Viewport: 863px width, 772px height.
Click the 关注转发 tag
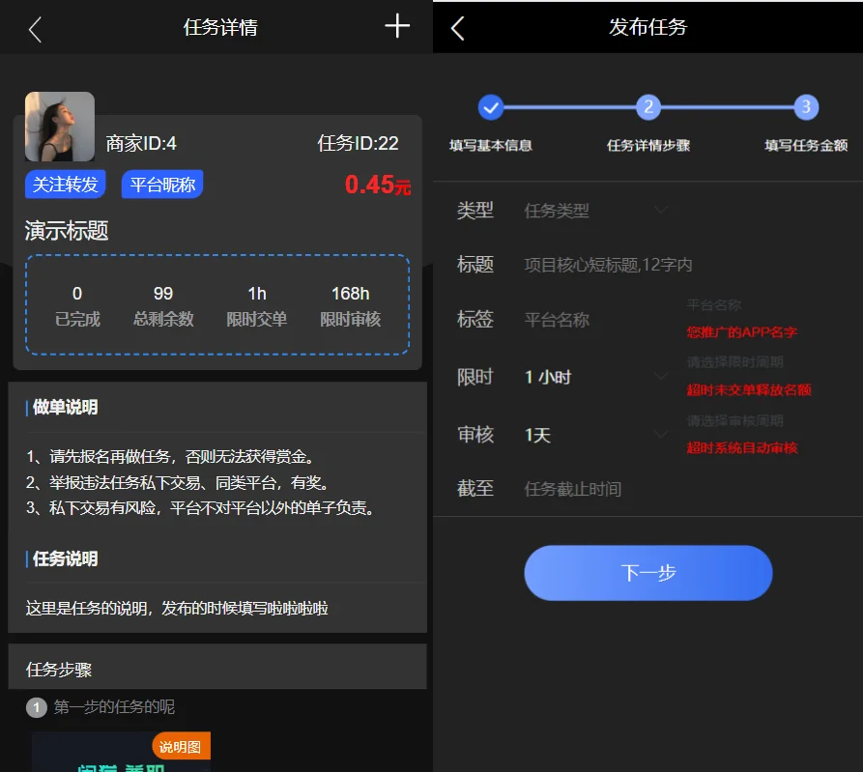(65, 185)
